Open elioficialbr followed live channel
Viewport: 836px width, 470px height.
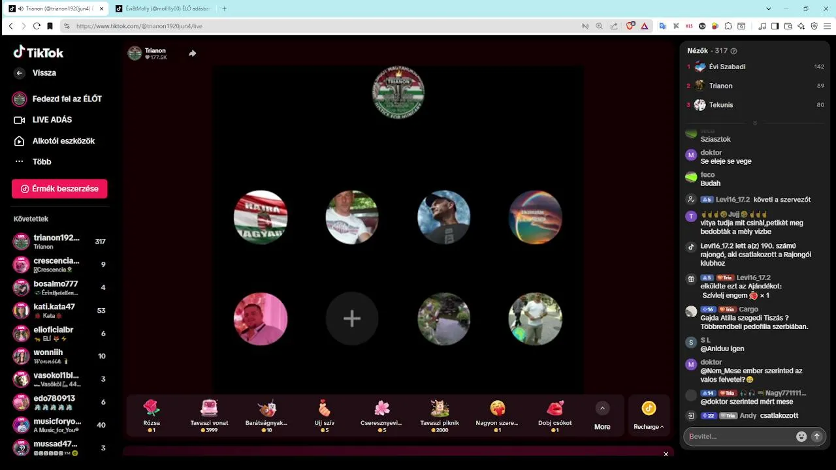click(x=59, y=334)
